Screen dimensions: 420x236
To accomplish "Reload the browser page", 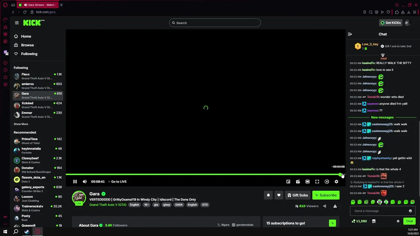I will 25,12.
